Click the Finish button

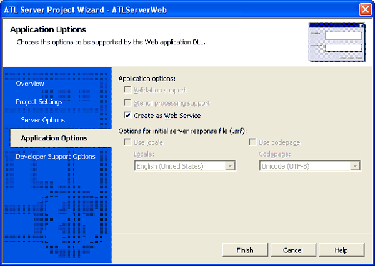(x=245, y=250)
